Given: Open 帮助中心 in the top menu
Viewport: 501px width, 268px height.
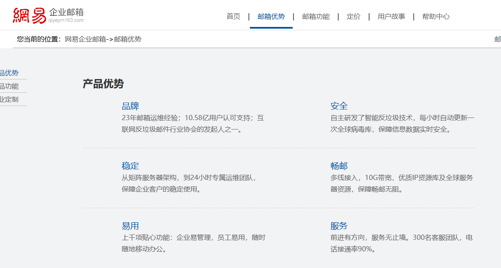Looking at the screenshot, I should pos(436,16).
